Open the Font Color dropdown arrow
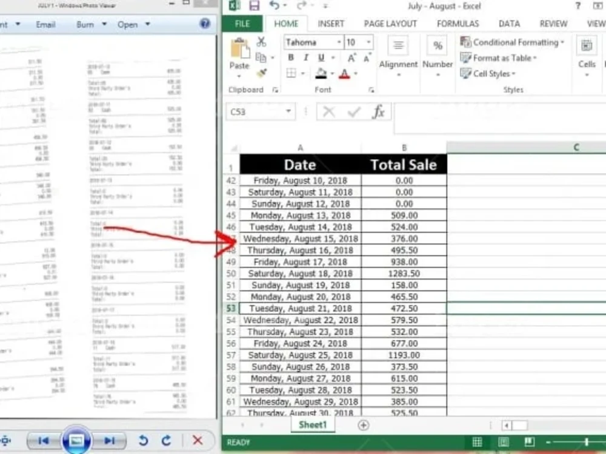Image resolution: width=606 pixels, height=454 pixels. click(x=356, y=73)
